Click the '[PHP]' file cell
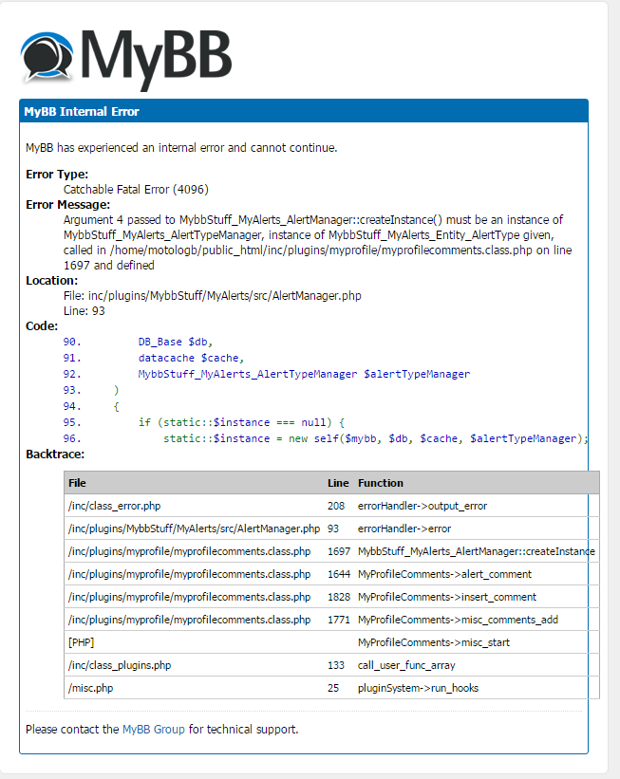Screen dimensions: 620x779 click(x=81, y=642)
